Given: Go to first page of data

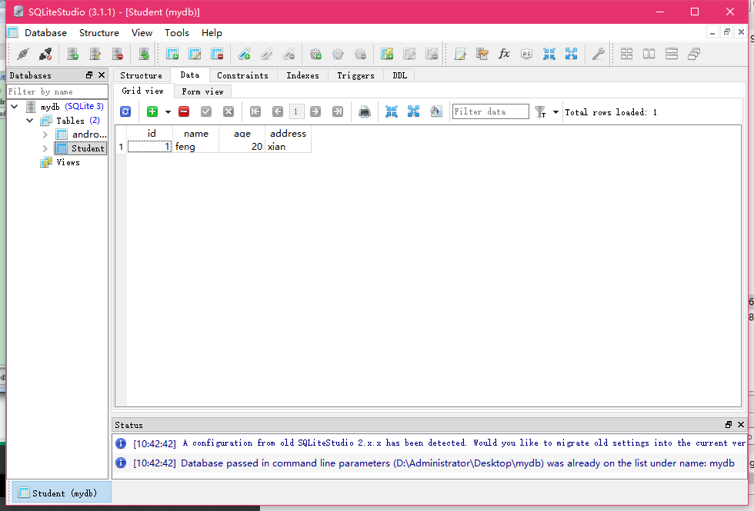Looking at the screenshot, I should [255, 111].
